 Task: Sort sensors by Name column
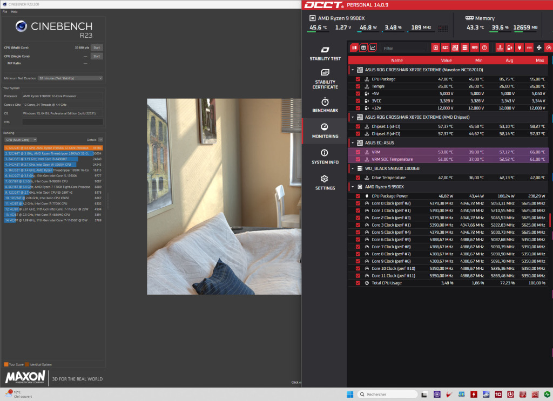pos(397,60)
